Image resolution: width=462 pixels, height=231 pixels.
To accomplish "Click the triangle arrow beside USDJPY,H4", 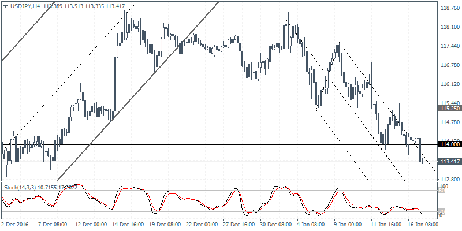I will pyautogui.click(x=5, y=6).
